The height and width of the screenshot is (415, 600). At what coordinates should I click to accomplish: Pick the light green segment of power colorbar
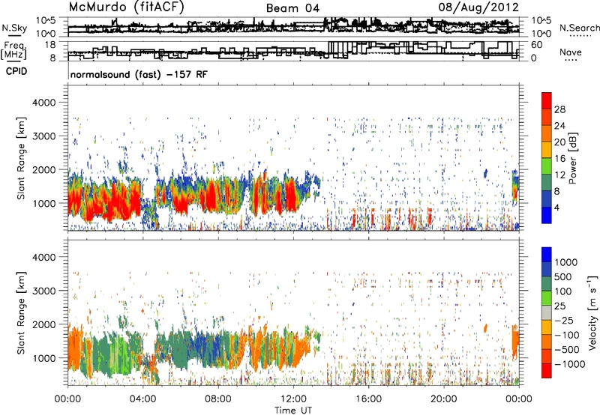pyautogui.click(x=547, y=166)
